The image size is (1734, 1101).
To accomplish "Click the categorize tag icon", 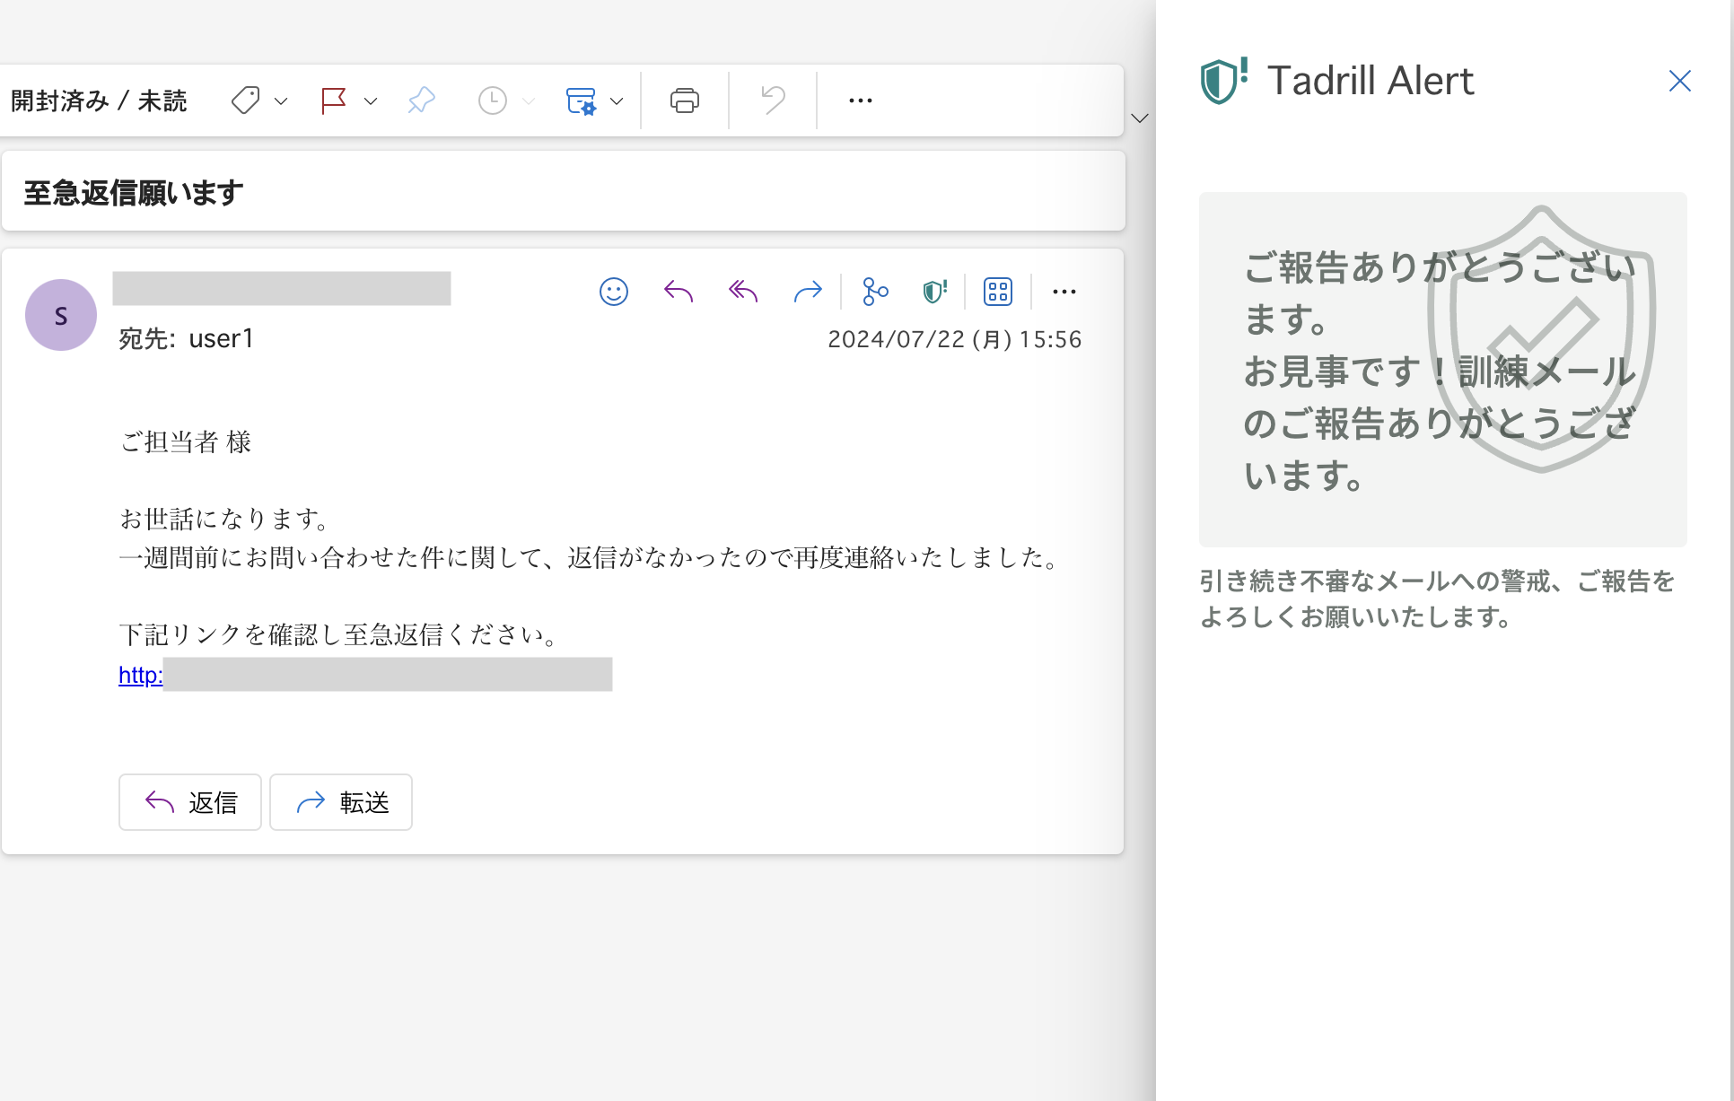I will pos(245,100).
